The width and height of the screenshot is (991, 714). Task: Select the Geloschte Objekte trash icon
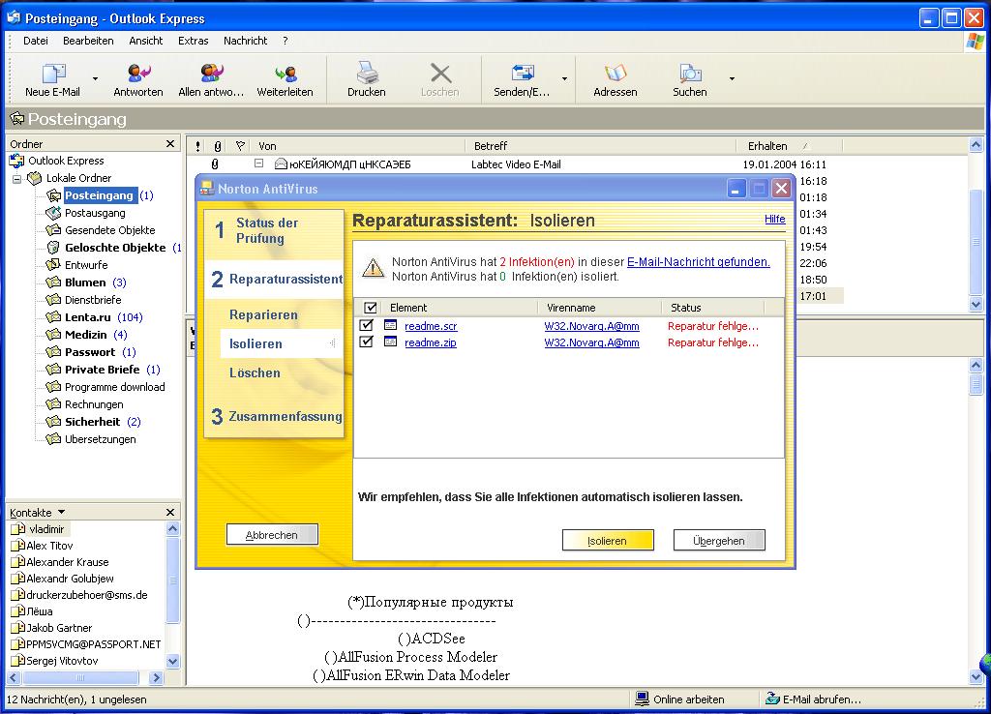pyautogui.click(x=54, y=248)
